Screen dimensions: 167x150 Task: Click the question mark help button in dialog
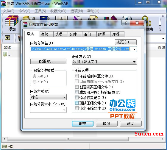[x=126, y=23]
